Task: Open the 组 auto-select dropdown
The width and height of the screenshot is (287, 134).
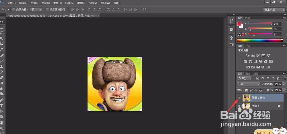Action: point(36,9)
